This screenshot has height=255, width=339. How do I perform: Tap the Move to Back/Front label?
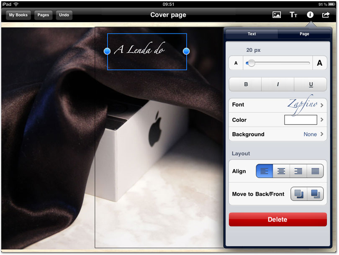[x=258, y=194]
